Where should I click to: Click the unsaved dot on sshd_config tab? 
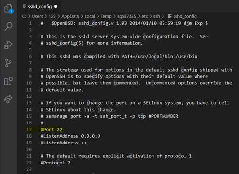[56, 6]
